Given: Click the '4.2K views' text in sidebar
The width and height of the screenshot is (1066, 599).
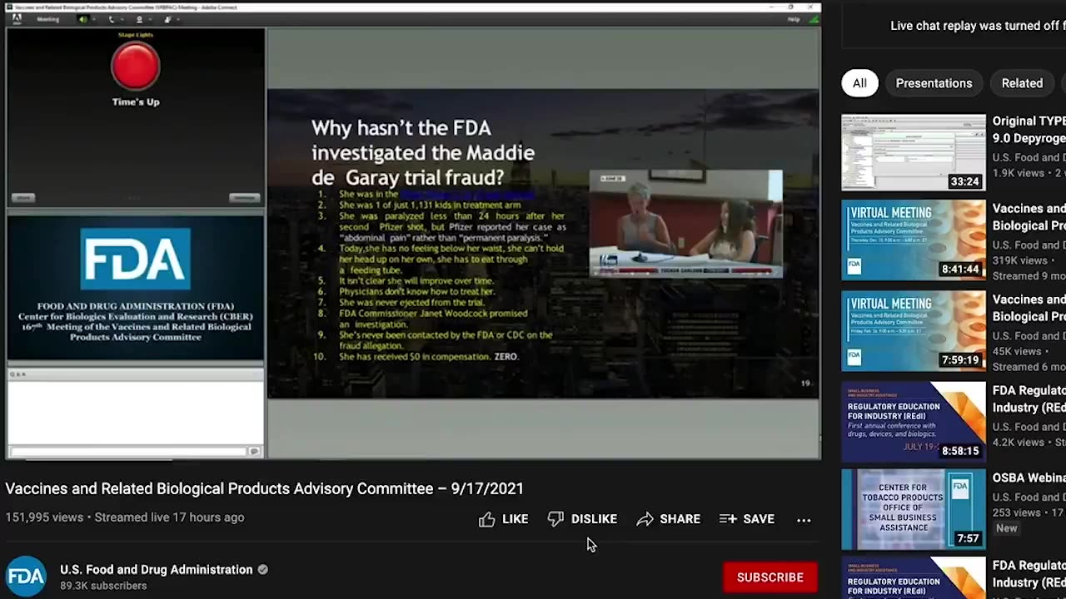Looking at the screenshot, I should point(1018,442).
